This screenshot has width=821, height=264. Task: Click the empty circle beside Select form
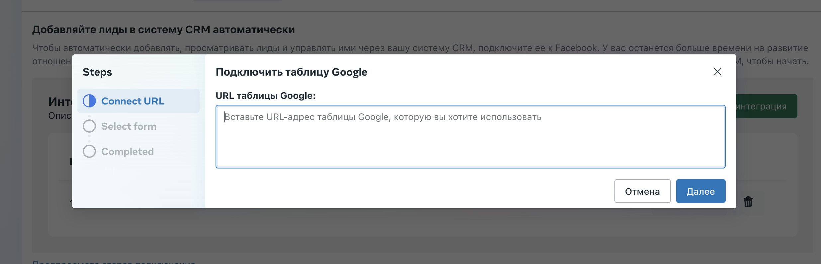(89, 126)
